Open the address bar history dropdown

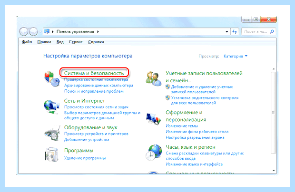(x=227, y=32)
